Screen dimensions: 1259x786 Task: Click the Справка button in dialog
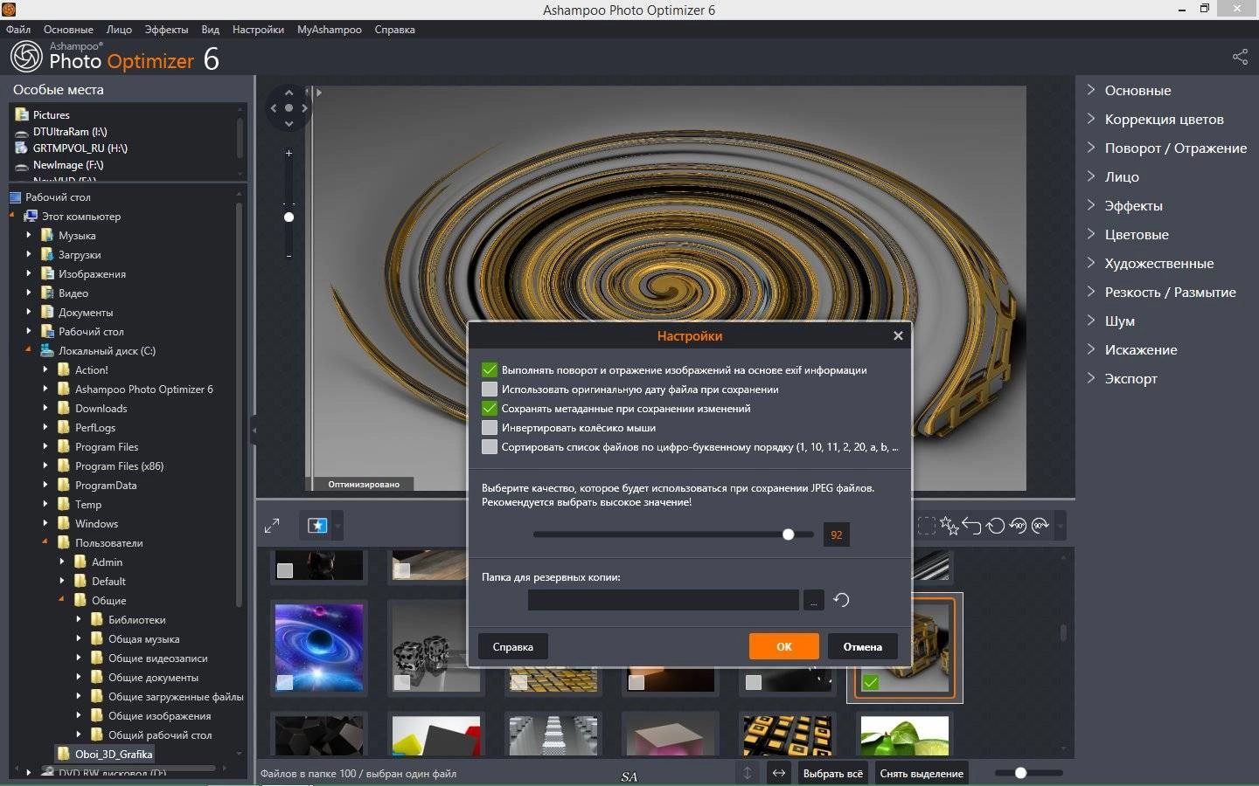coord(513,646)
